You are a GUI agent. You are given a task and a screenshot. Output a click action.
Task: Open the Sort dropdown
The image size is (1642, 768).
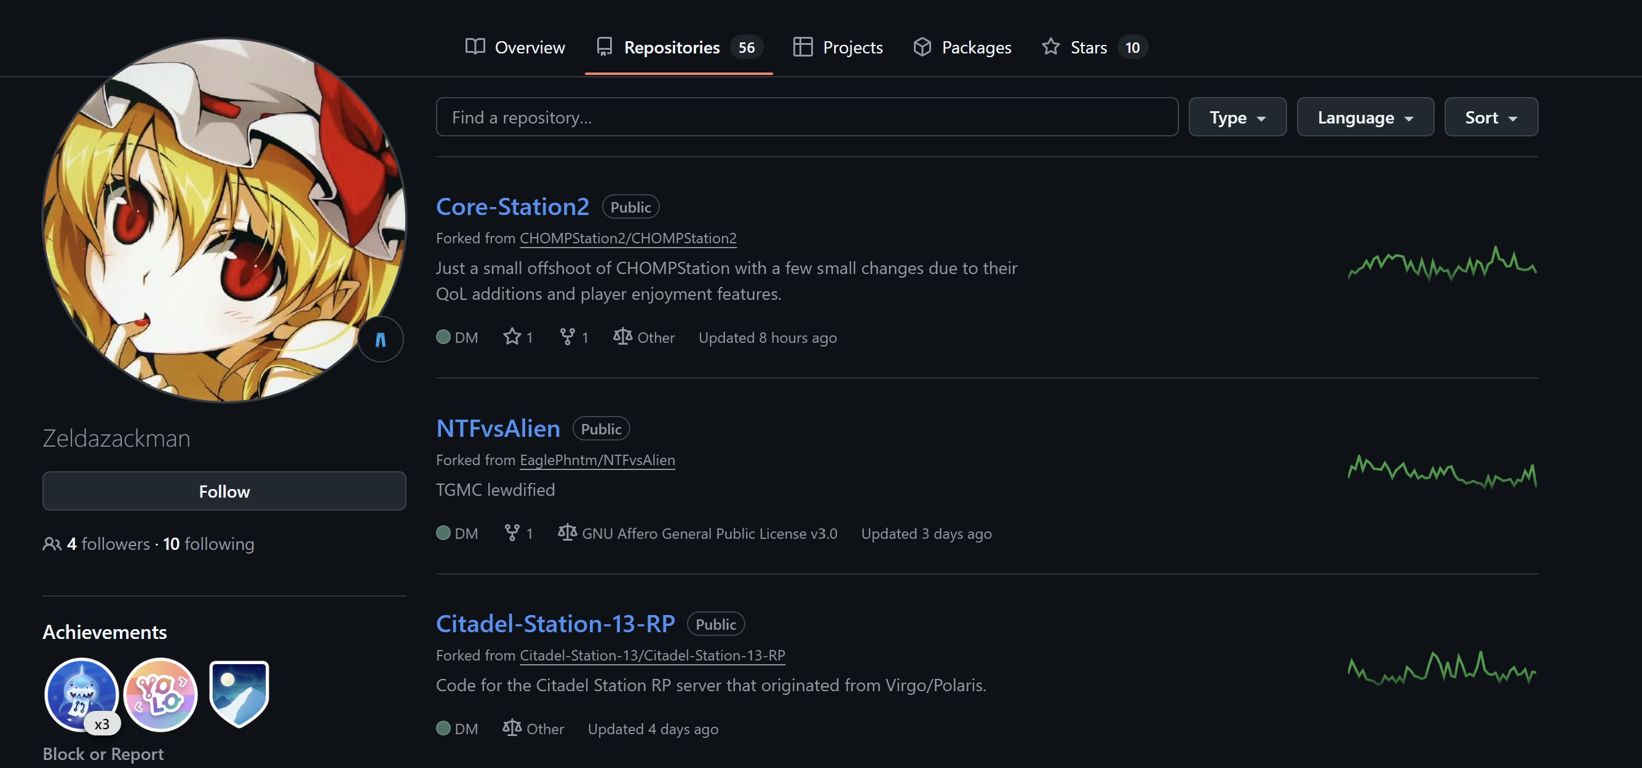[1491, 117]
